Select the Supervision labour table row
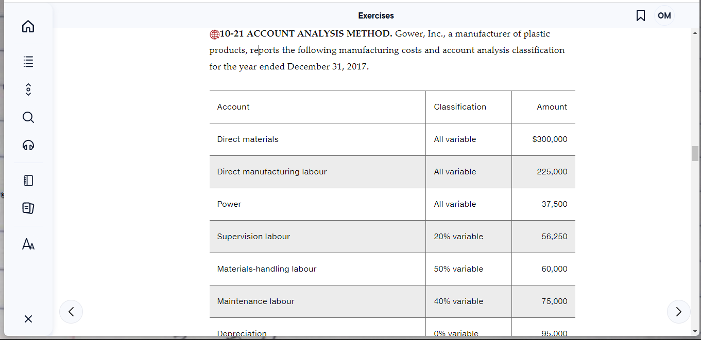Screen dimensions: 701x340 309,236
